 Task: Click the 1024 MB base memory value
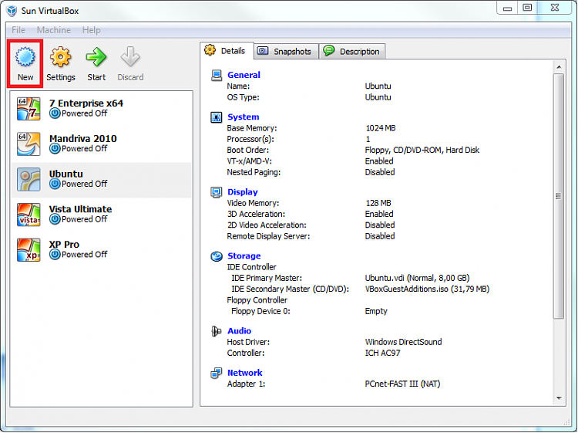(x=381, y=128)
